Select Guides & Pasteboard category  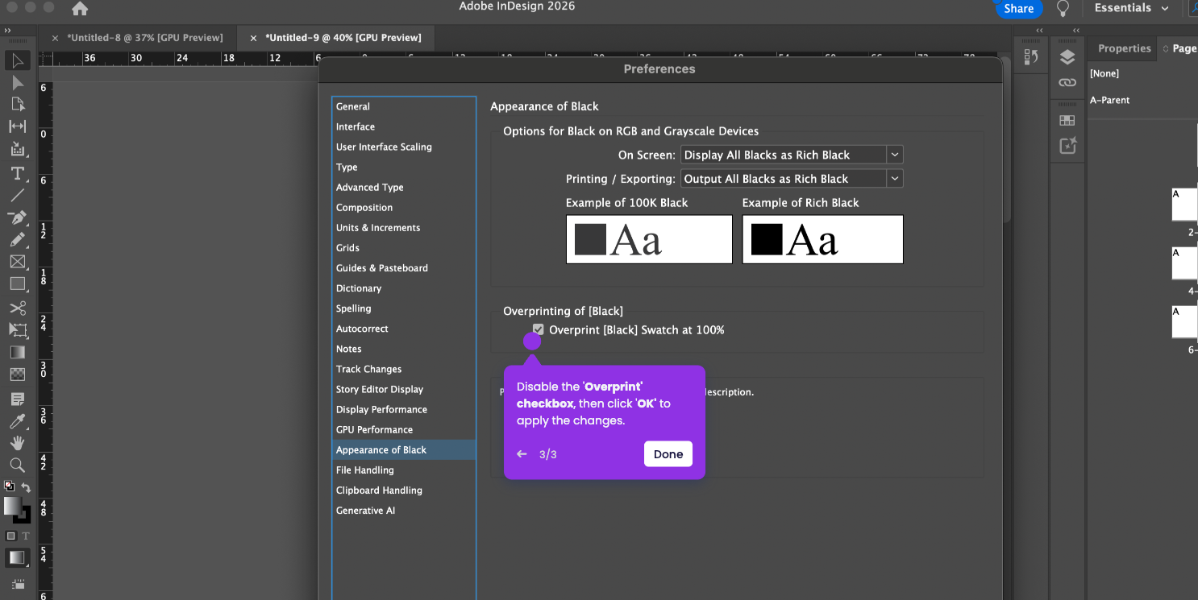point(404,267)
